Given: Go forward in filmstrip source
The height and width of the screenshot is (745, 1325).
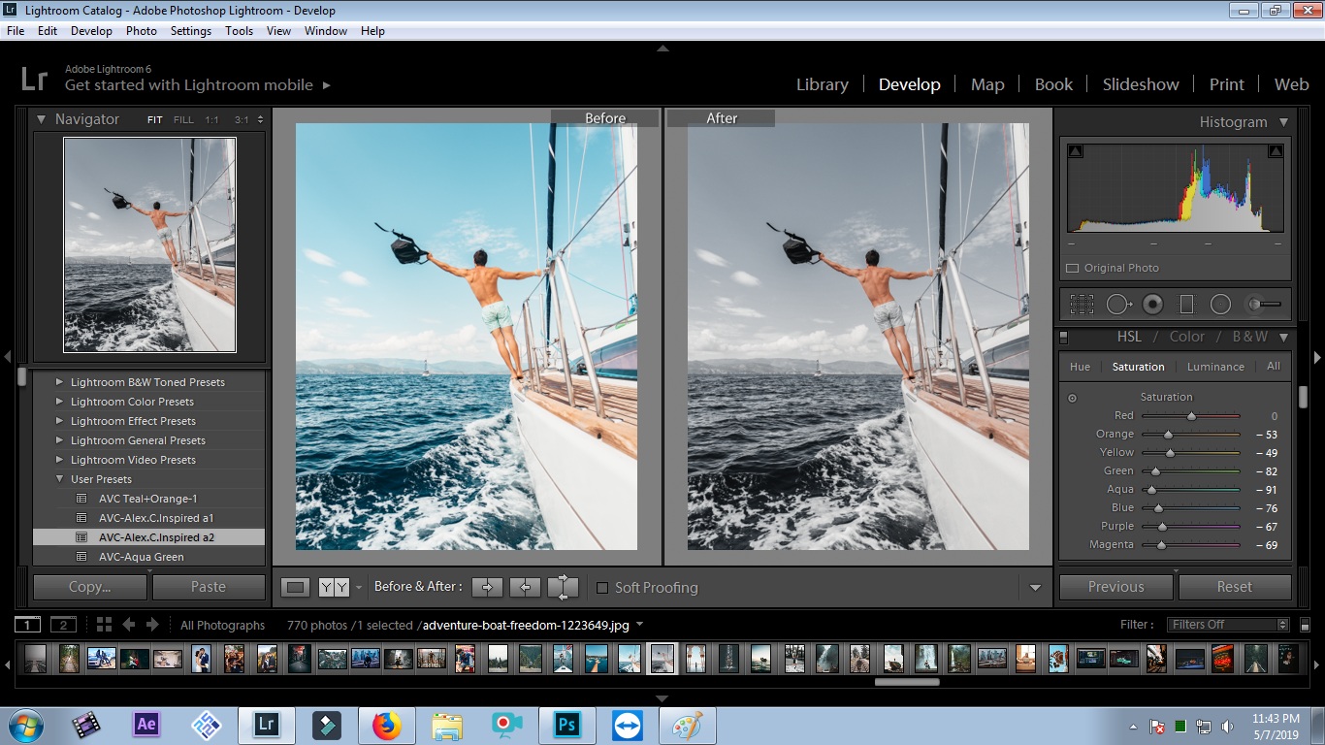Looking at the screenshot, I should [154, 625].
